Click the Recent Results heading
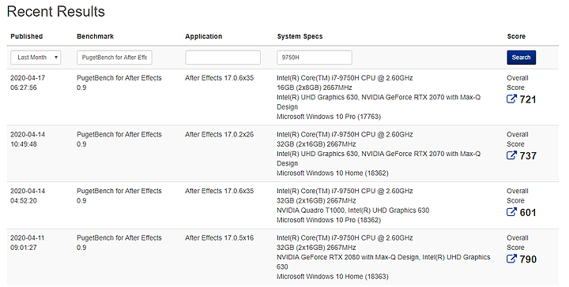569x287 pixels. click(56, 12)
